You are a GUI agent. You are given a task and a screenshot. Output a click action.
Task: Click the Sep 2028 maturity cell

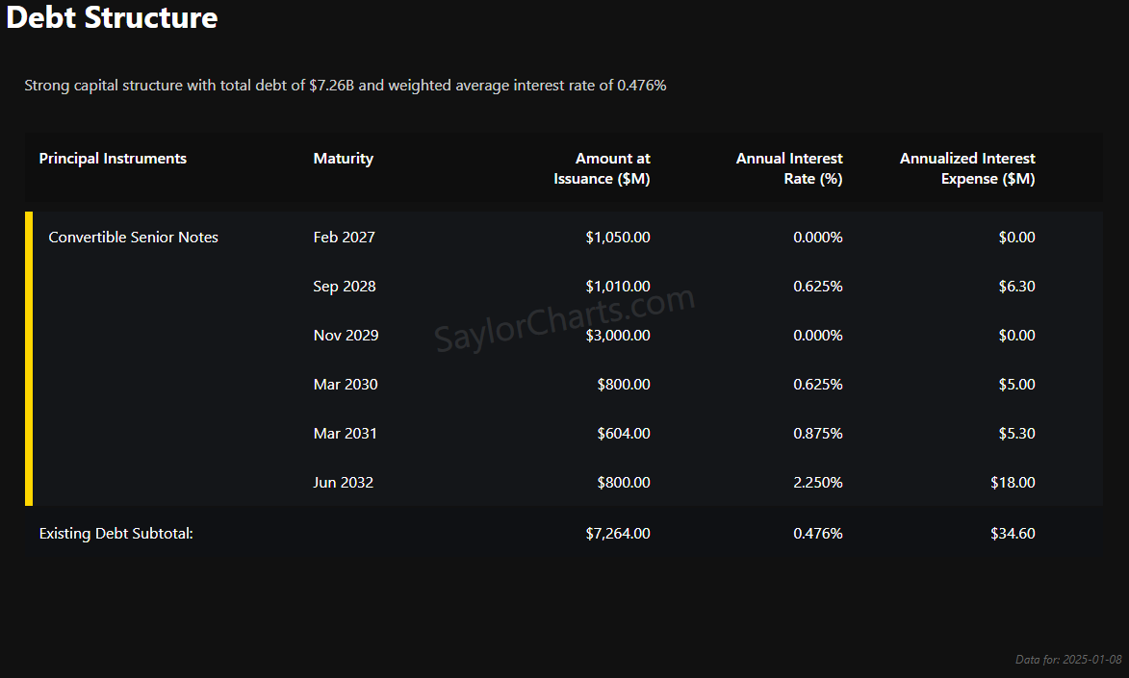(345, 287)
